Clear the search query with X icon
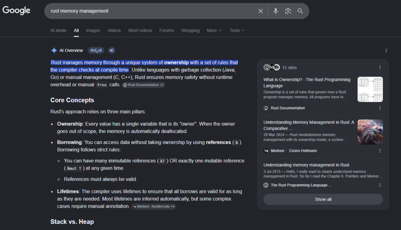The width and height of the screenshot is (401, 230). (260, 11)
